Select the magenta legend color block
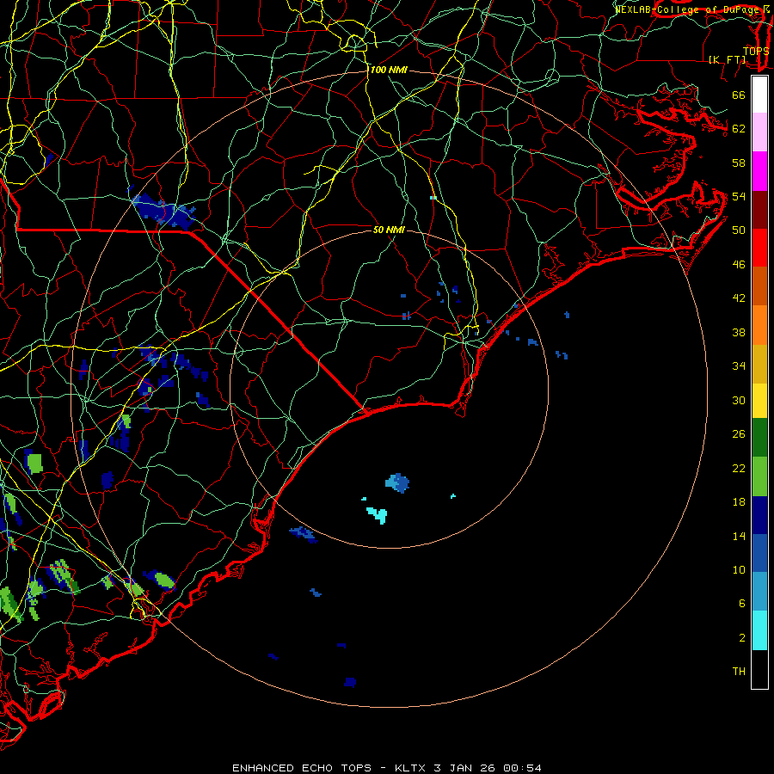 pos(759,171)
